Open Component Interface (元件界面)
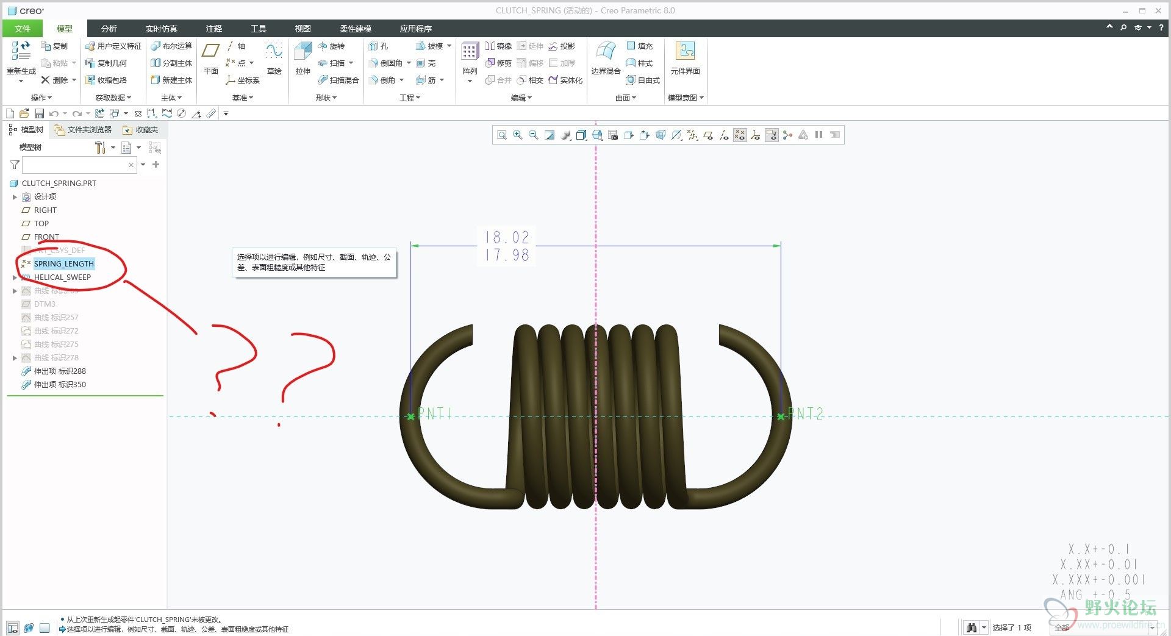 (x=685, y=59)
